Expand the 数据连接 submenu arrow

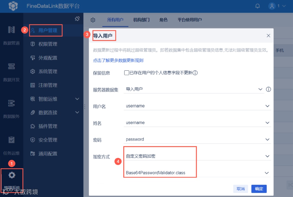click(77, 112)
